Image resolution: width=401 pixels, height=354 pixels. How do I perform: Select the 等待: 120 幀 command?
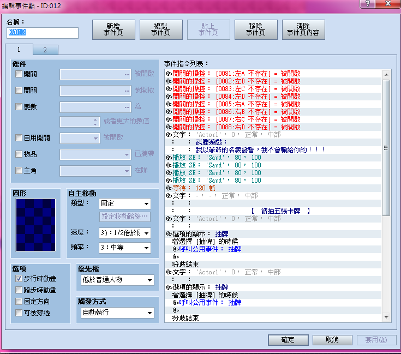[x=273, y=188]
